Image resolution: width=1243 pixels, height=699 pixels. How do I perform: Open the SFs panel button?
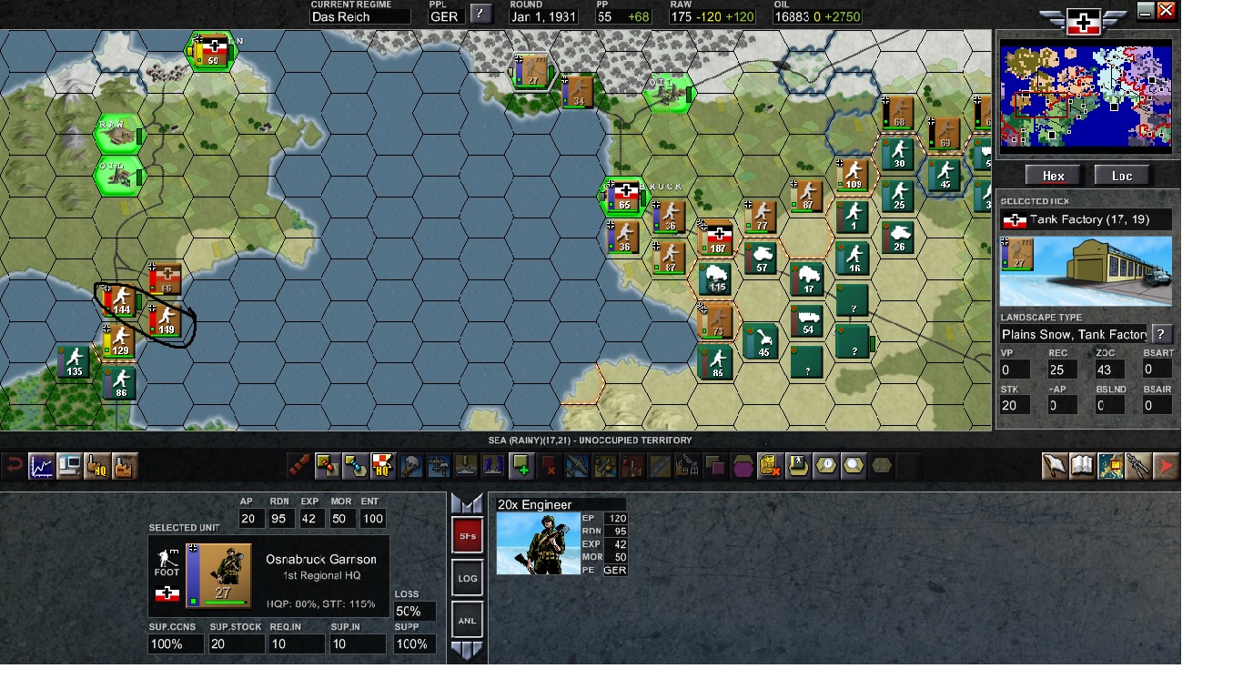[467, 536]
